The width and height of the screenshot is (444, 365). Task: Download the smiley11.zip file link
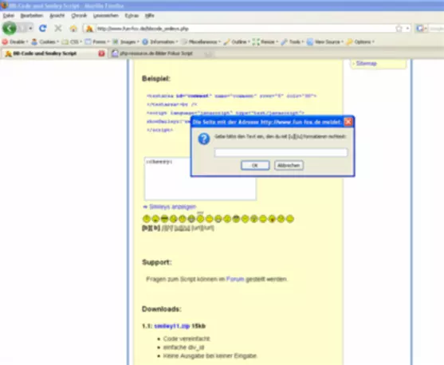pyautogui.click(x=172, y=326)
